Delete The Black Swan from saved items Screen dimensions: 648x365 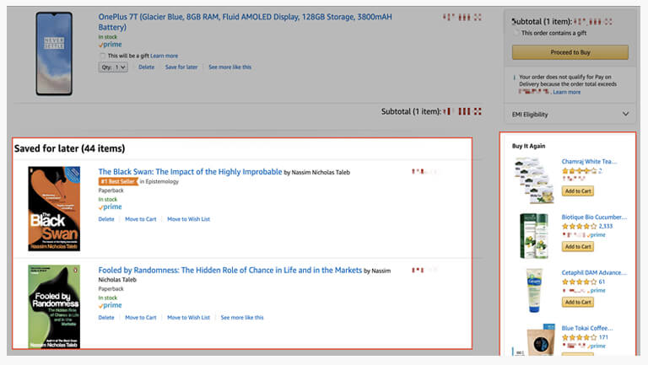click(x=106, y=219)
